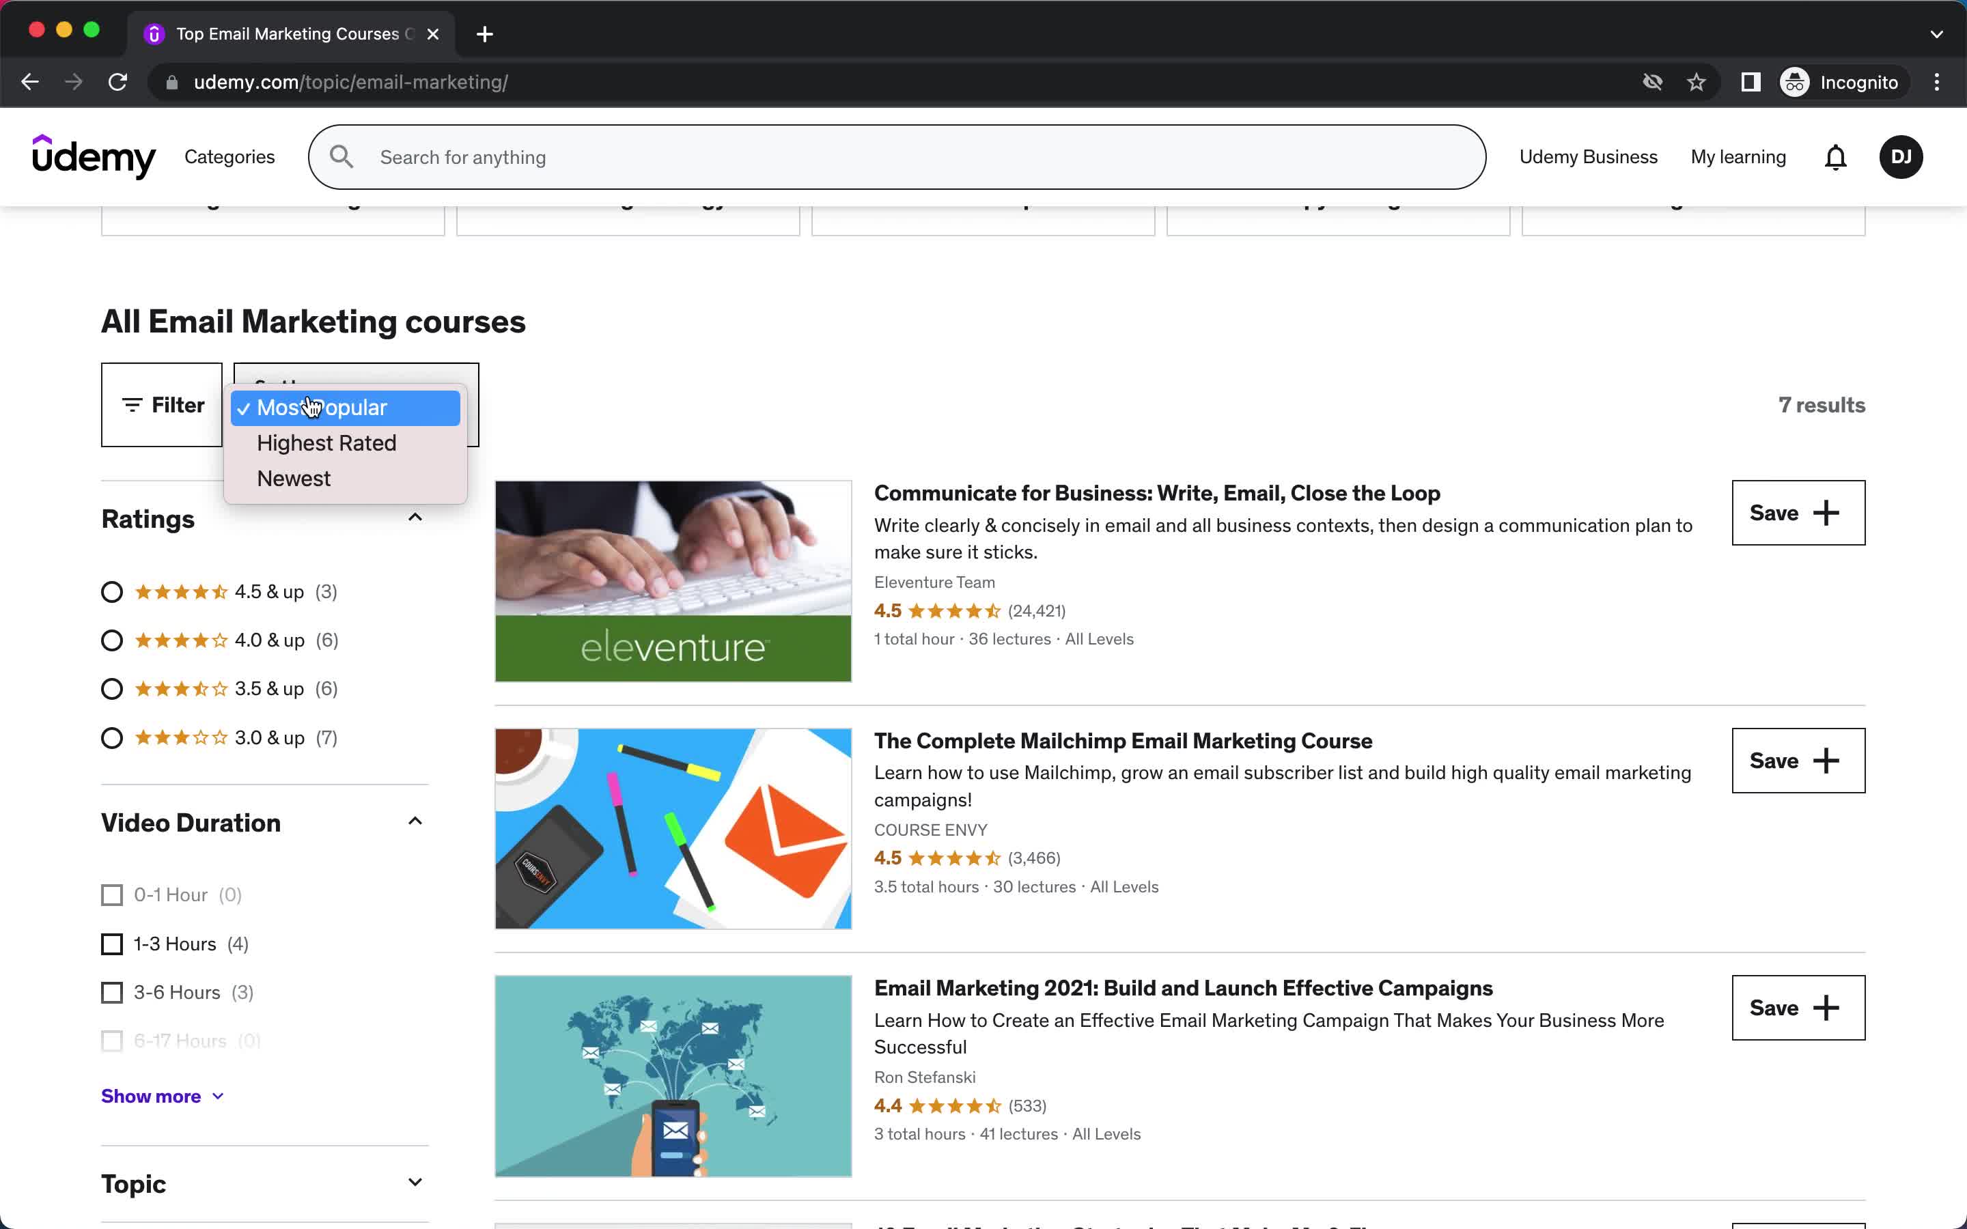Click the browser back arrow
1967x1229 pixels.
coord(30,82)
